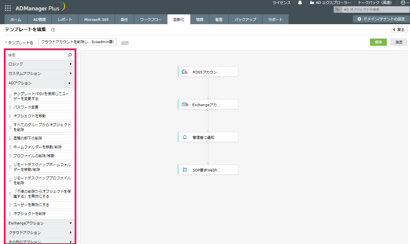Click the M365 account node icon
Image resolution: width=410 pixels, height=244 pixels.
pyautogui.click(x=184, y=72)
